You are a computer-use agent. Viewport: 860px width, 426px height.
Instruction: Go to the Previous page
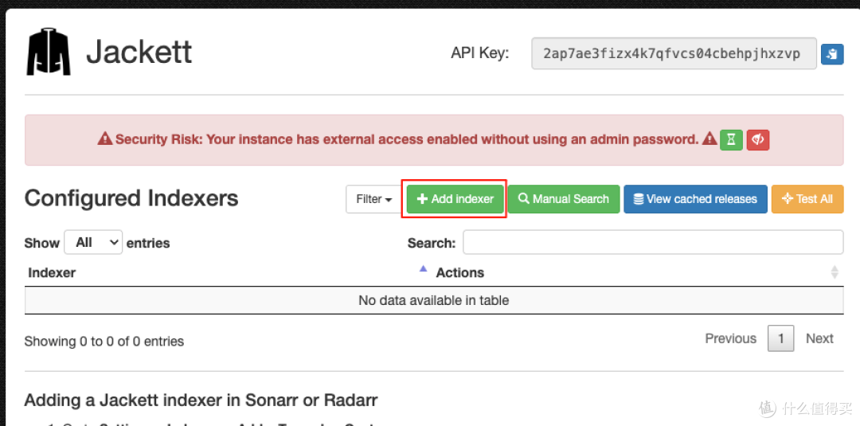tap(730, 339)
